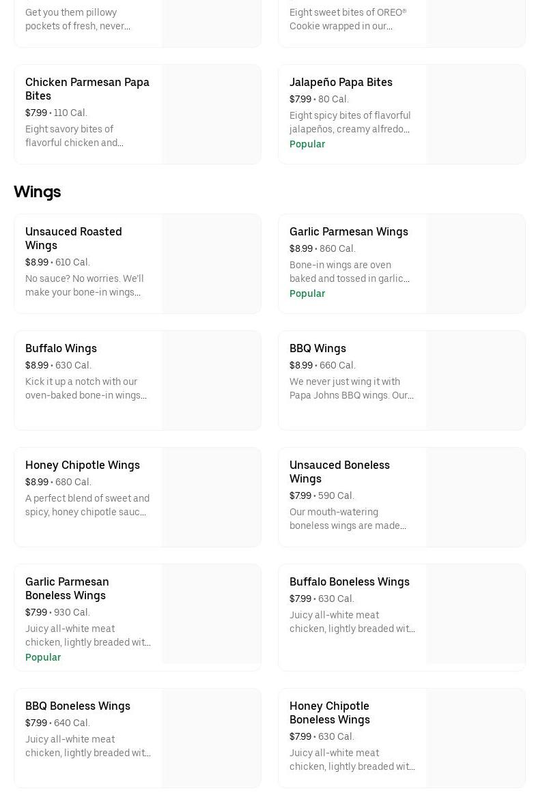549x806 pixels.
Task: Open the Chicken Parmesan Papa Bites item
Action: coord(87,89)
